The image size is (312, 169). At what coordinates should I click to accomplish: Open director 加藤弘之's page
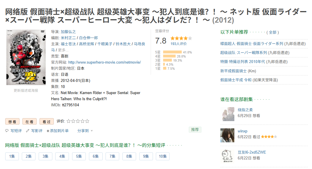click(68, 32)
